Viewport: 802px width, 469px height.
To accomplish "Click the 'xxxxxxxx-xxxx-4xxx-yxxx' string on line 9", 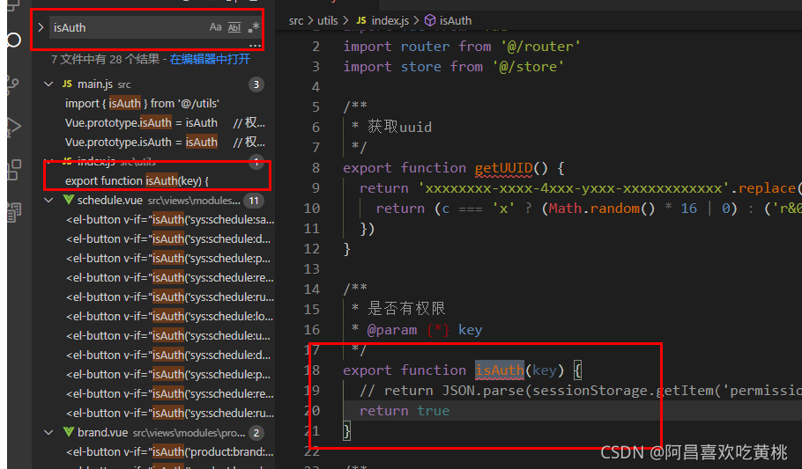I will (574, 188).
